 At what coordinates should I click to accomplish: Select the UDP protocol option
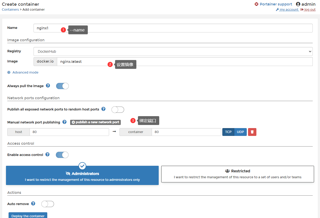[241, 132]
